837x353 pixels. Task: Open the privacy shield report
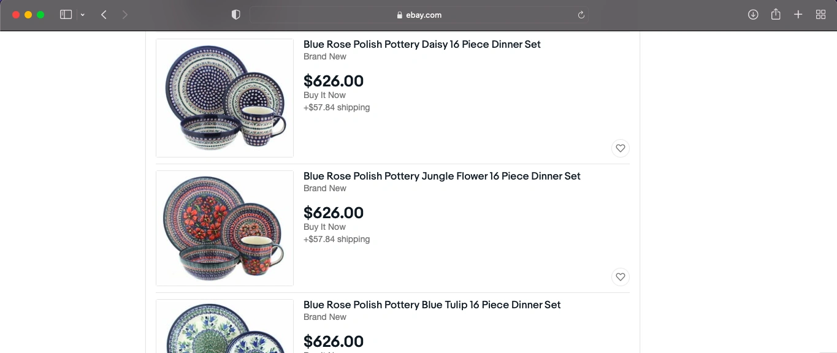(x=235, y=15)
